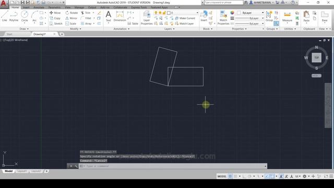This screenshot has width=334, height=188.
Task: Switch to the Insert ribbon tab
Action: (26, 7)
